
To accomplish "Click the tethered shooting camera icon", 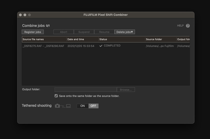I will (57, 106).
